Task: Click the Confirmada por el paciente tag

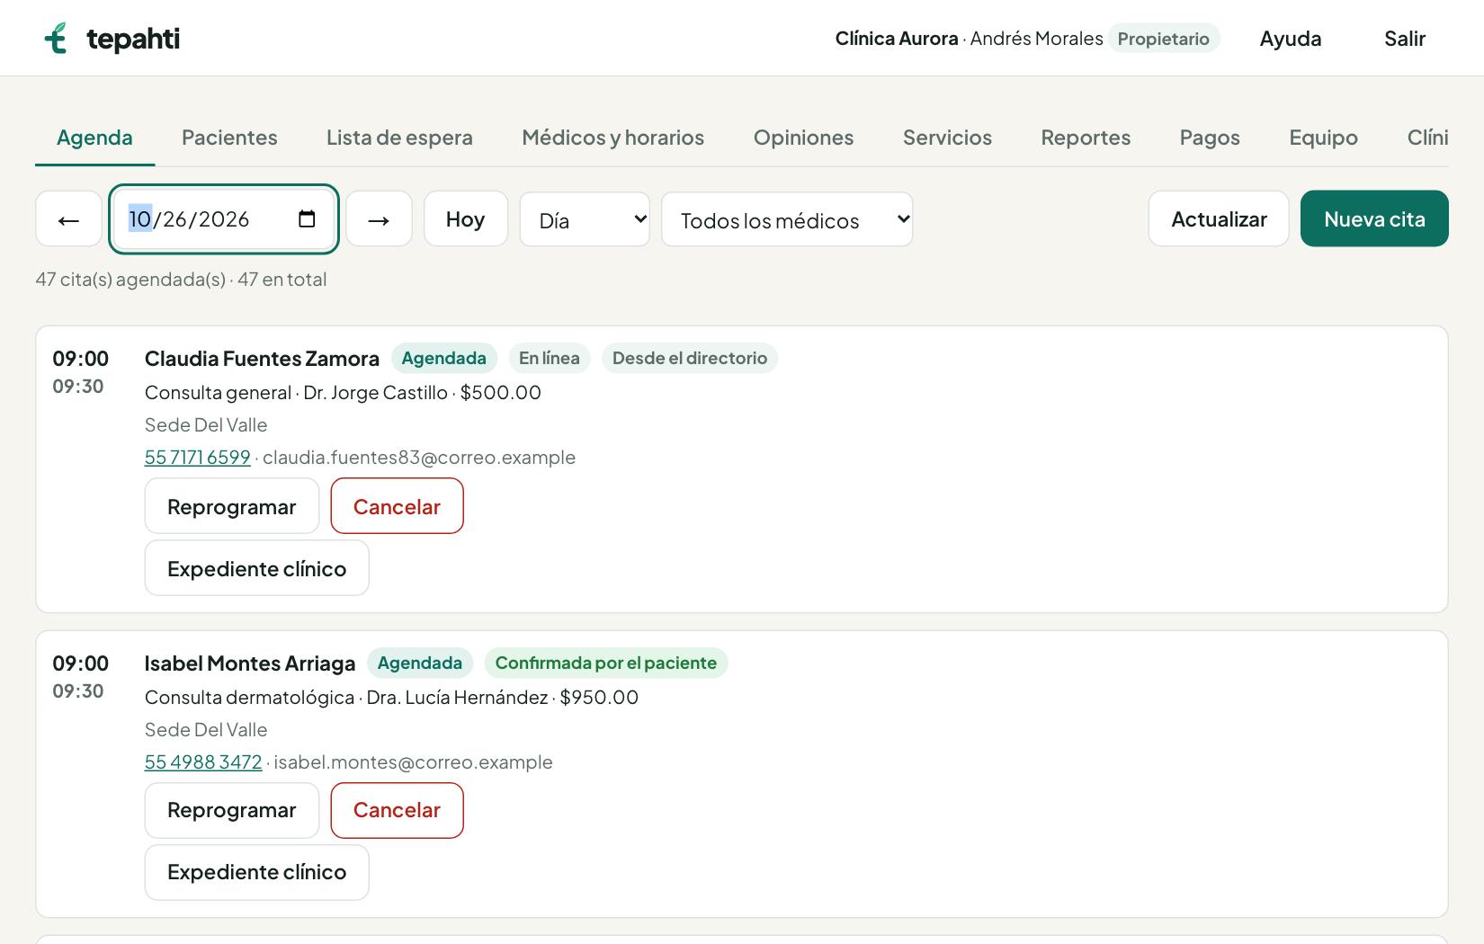Action: tap(606, 663)
